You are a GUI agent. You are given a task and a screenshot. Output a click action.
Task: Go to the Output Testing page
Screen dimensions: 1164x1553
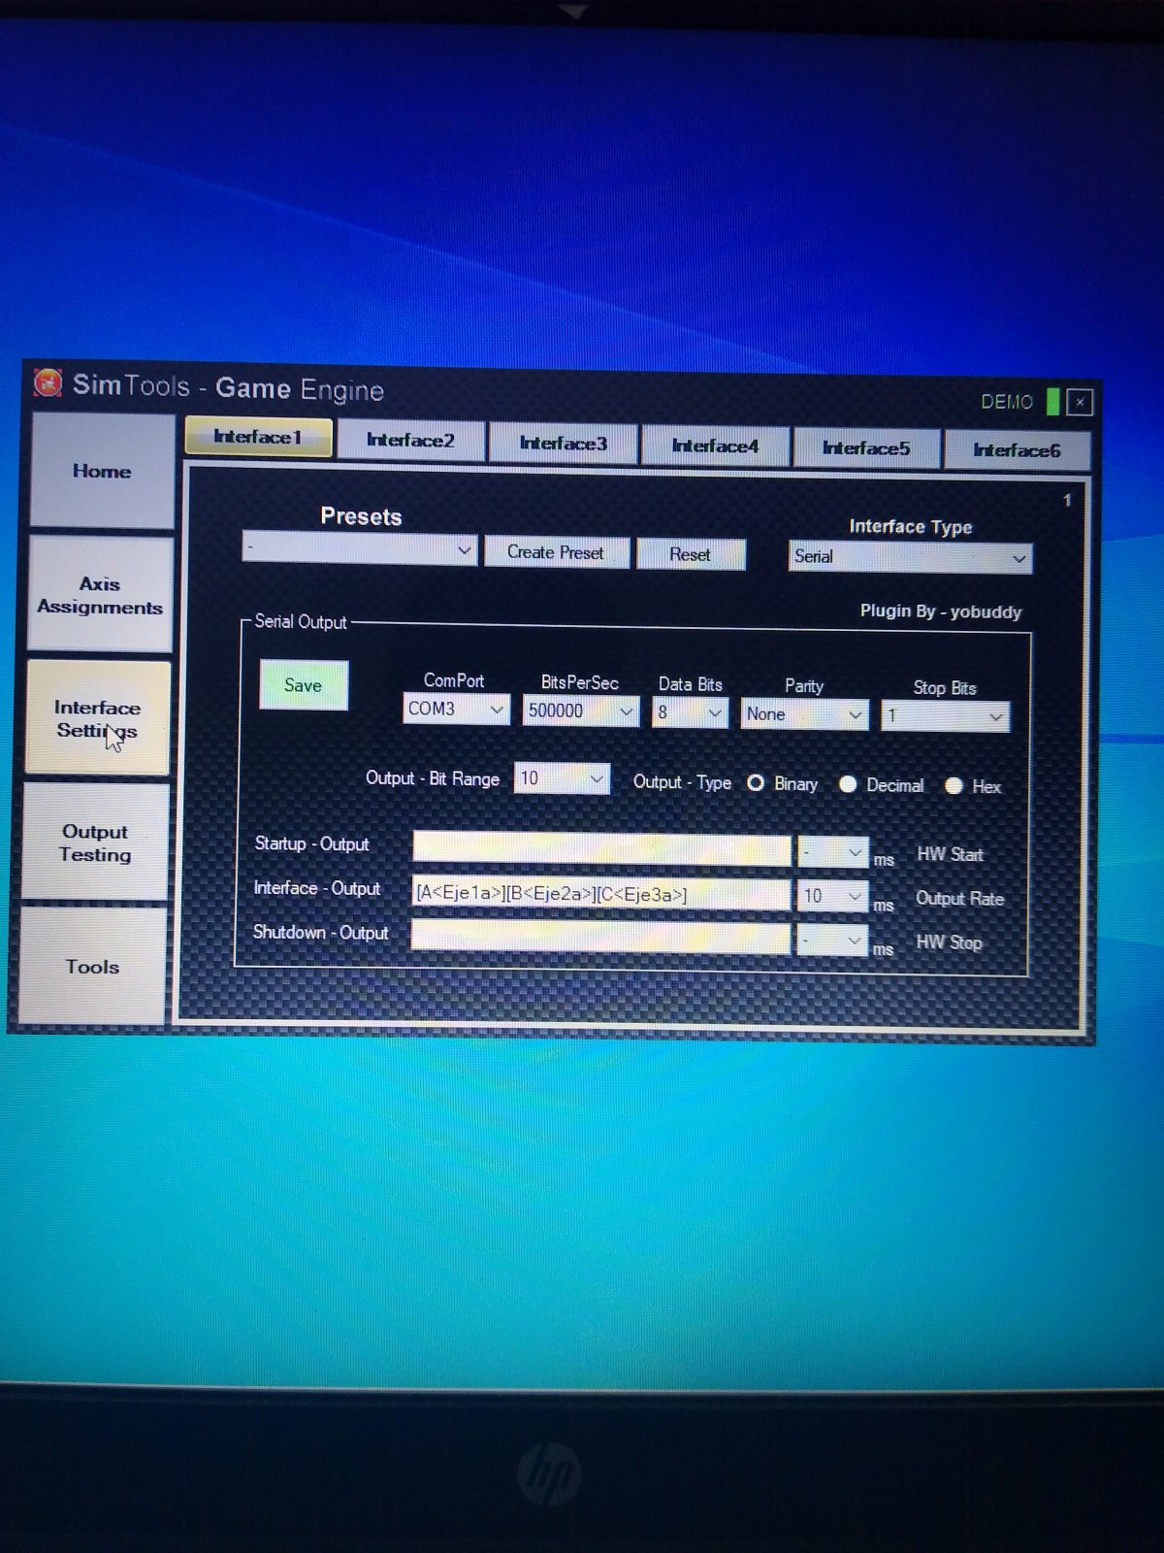point(95,843)
